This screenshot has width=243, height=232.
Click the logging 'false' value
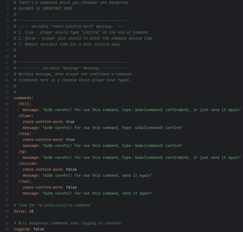(x=39, y=229)
